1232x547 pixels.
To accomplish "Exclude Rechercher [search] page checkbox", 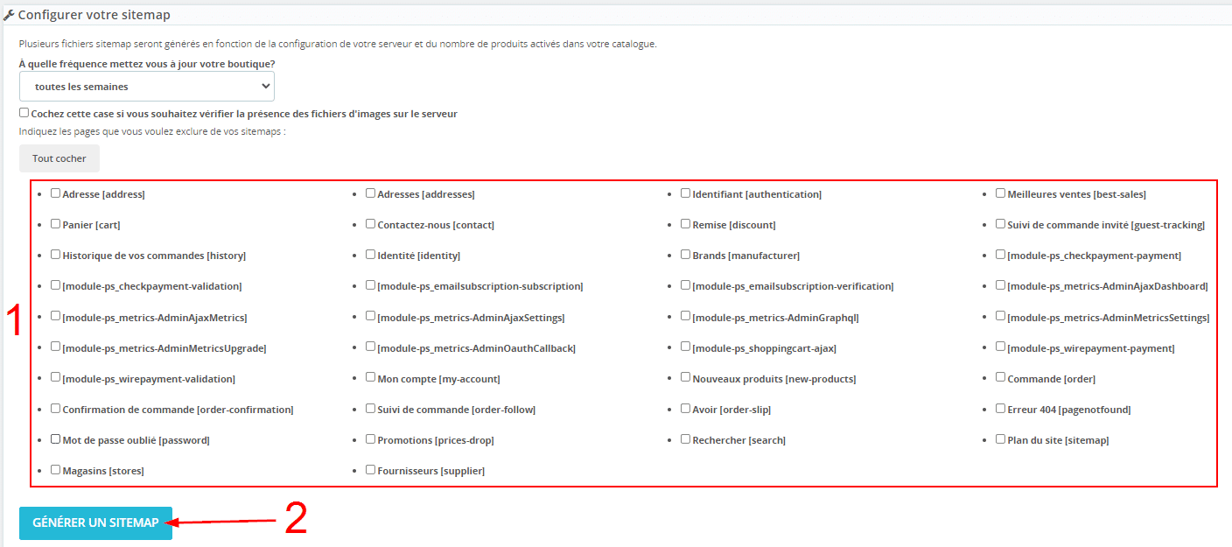I will click(685, 439).
